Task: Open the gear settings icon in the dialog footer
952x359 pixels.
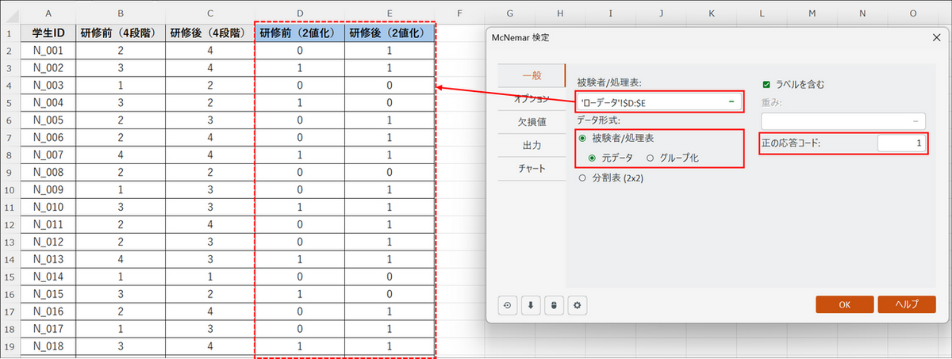Action: click(577, 305)
